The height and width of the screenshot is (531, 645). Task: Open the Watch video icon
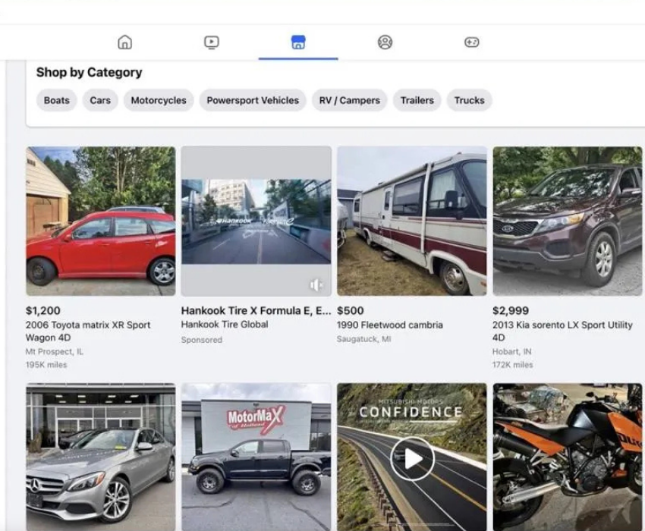tap(212, 42)
